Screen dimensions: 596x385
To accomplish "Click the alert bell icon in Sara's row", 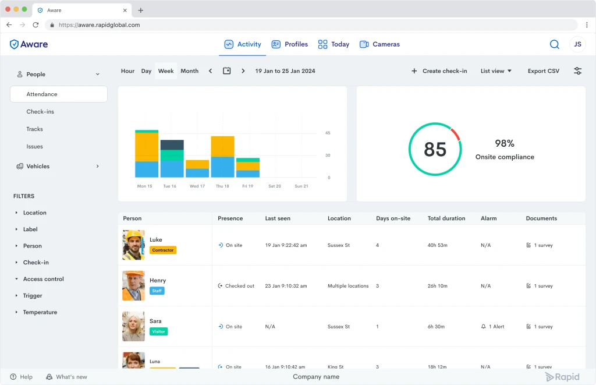I will pyautogui.click(x=483, y=326).
